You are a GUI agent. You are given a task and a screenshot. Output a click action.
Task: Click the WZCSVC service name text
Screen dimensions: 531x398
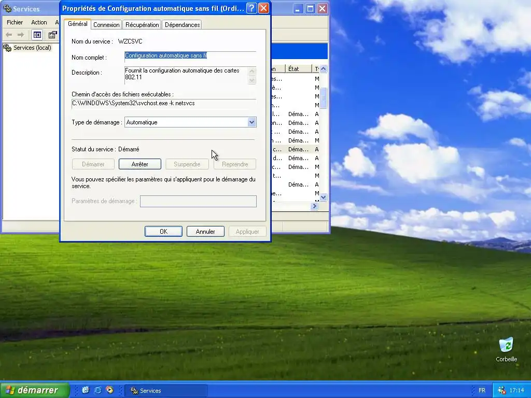tap(130, 41)
